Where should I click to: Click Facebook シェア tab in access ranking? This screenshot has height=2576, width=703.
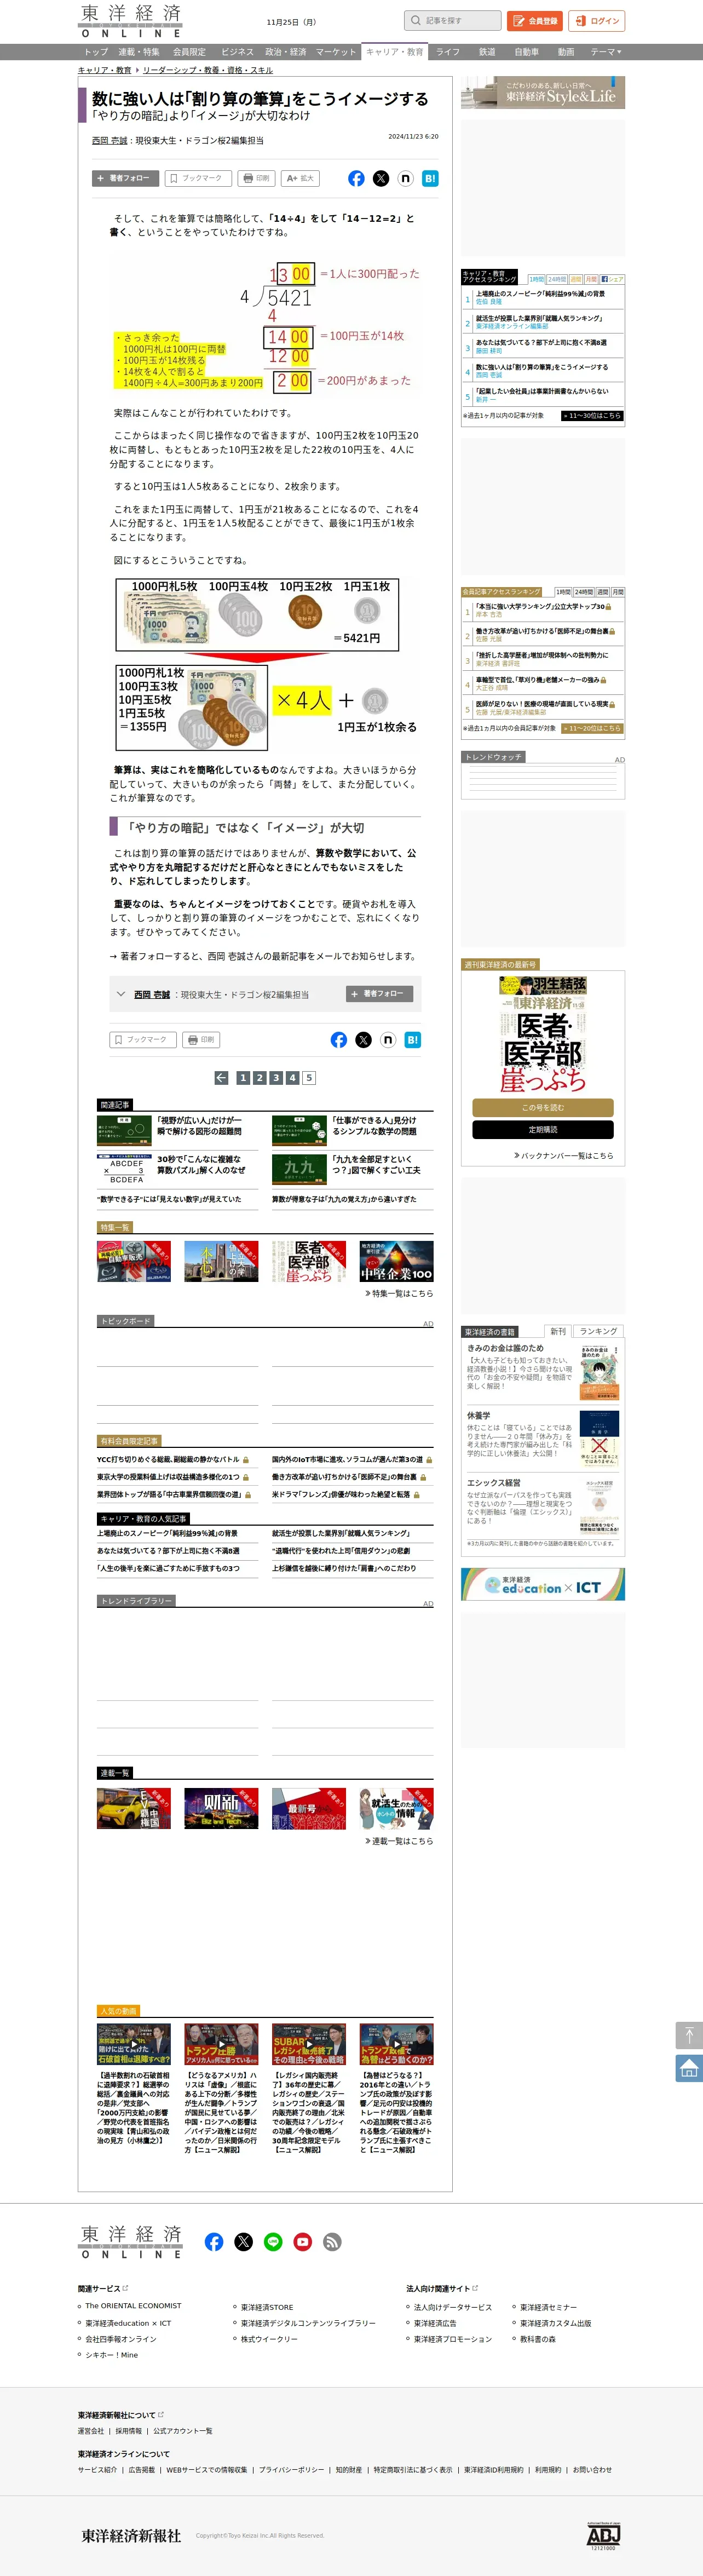tap(612, 279)
